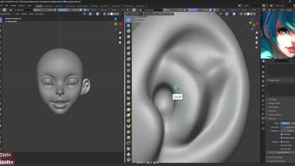The width and height of the screenshot is (295, 166).
Task: Enable Paint Mask checkbox
Action: tap(282, 145)
